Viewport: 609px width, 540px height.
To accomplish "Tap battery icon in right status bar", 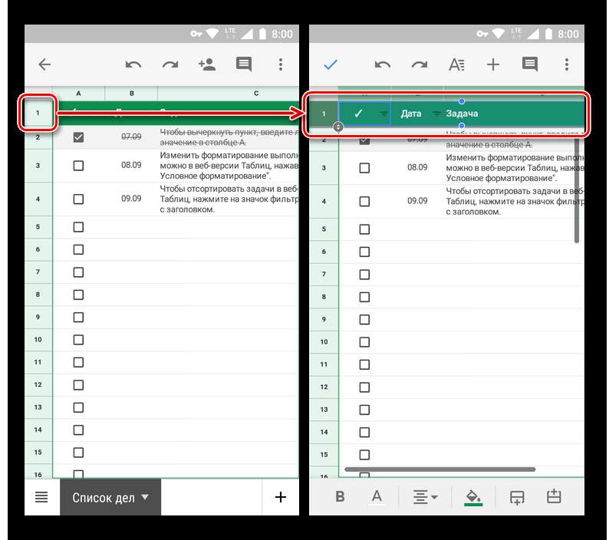I will (548, 35).
